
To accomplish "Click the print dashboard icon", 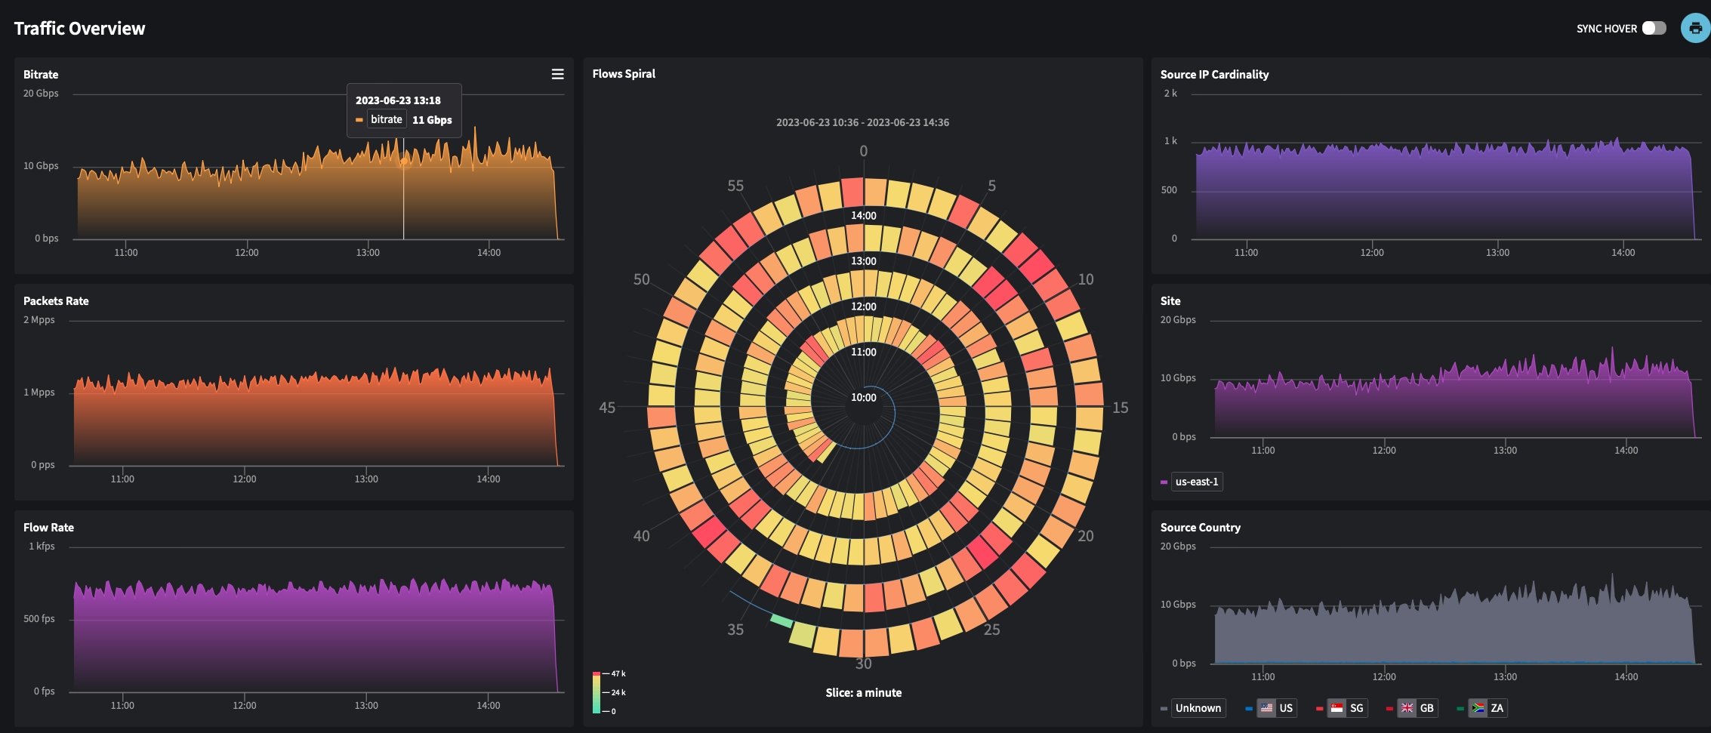I will point(1695,29).
